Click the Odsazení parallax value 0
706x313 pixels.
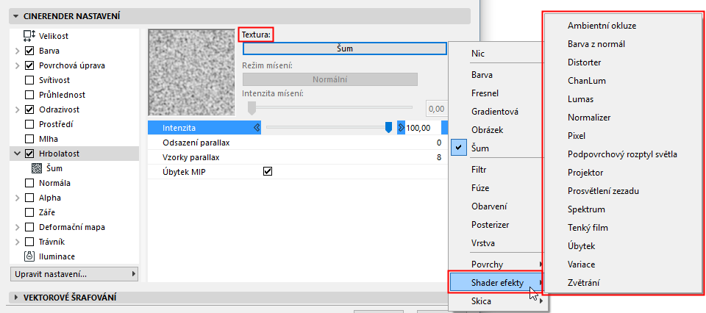(438, 143)
